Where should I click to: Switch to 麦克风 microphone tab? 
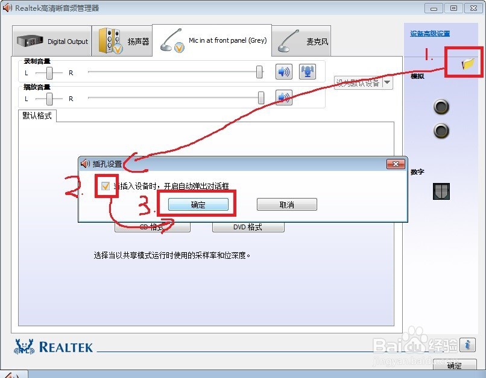pyautogui.click(x=301, y=41)
